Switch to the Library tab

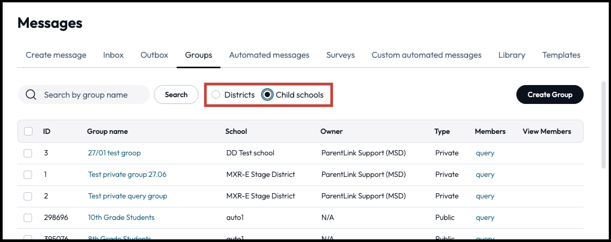click(512, 55)
